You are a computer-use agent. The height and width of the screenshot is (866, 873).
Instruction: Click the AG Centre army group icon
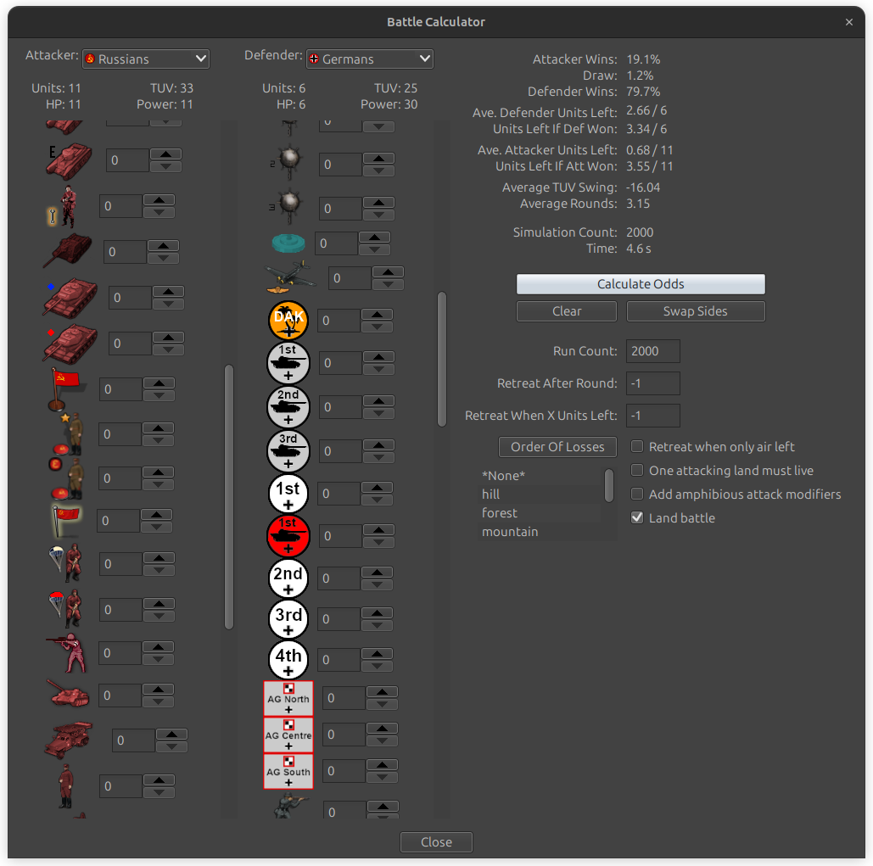288,734
